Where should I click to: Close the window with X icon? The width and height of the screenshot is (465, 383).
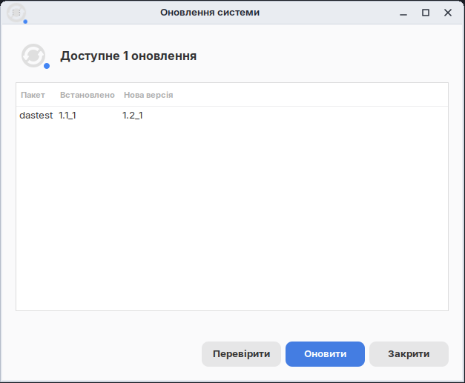coord(448,13)
